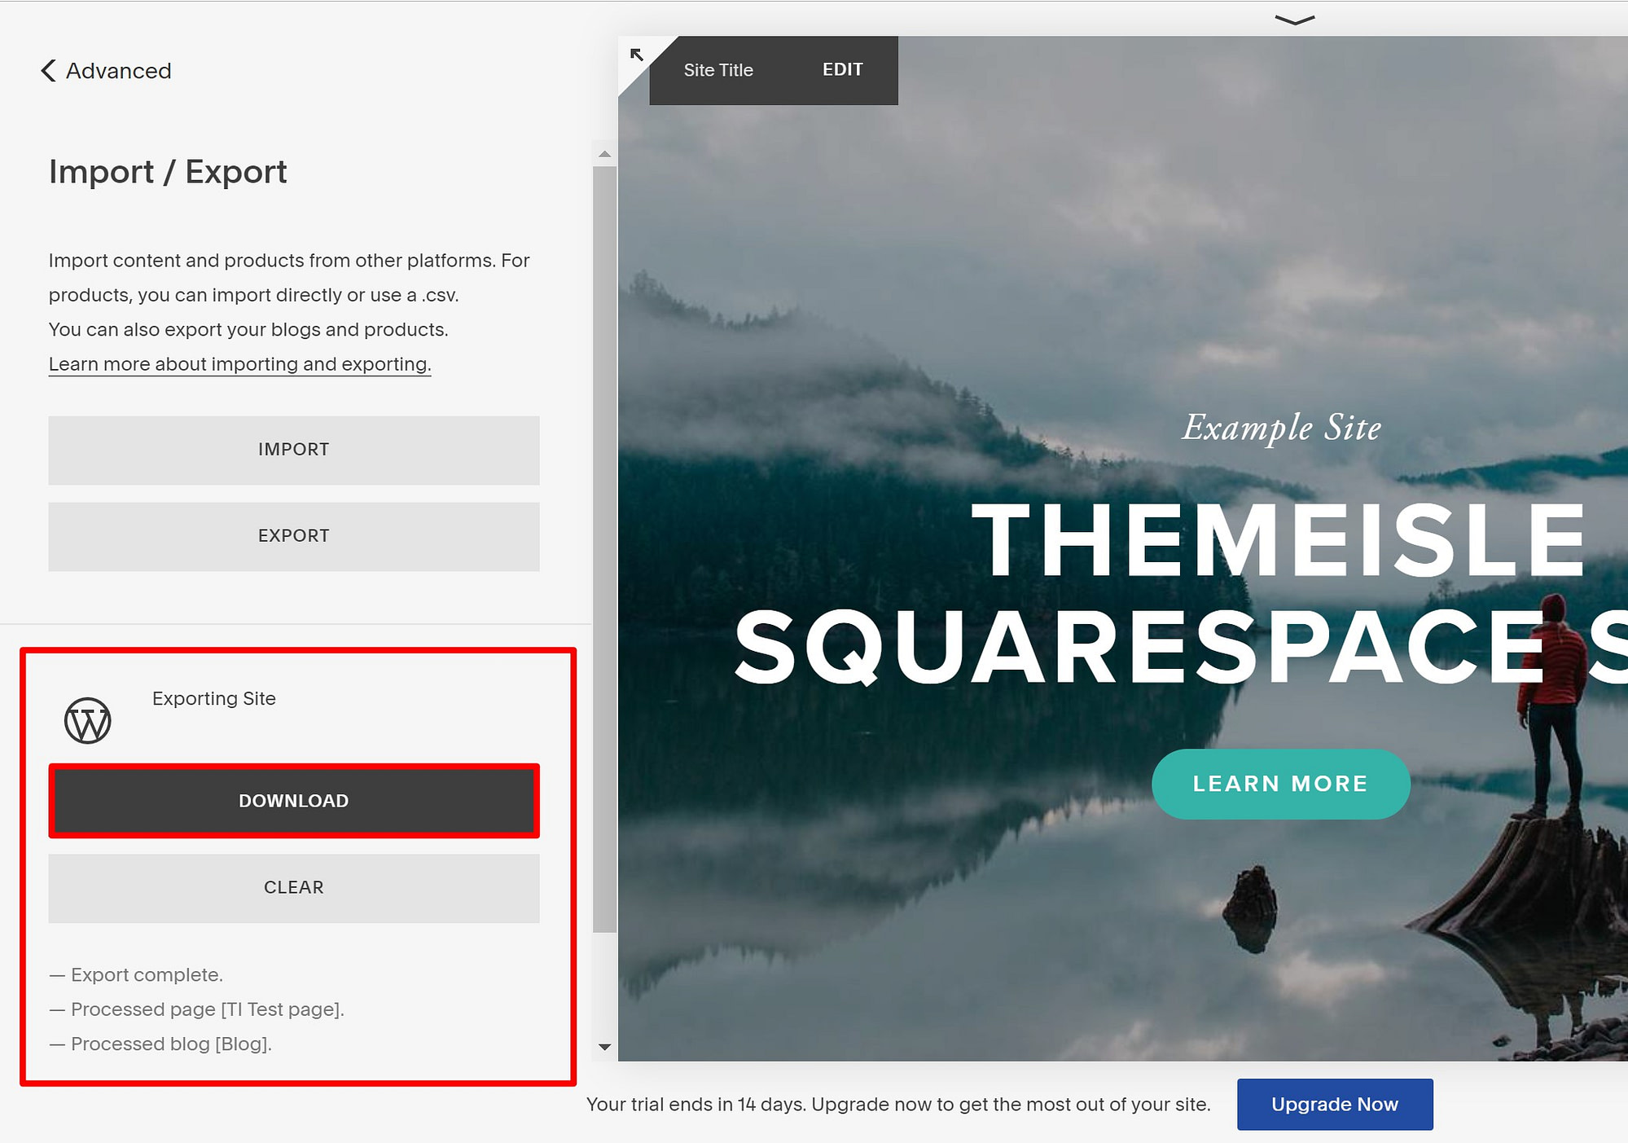Click the EXPORT button
This screenshot has width=1628, height=1143.
coord(293,535)
